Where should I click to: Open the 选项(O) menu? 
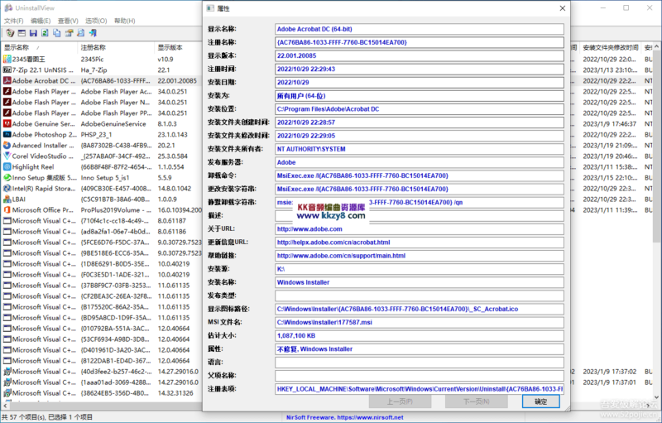pos(96,21)
